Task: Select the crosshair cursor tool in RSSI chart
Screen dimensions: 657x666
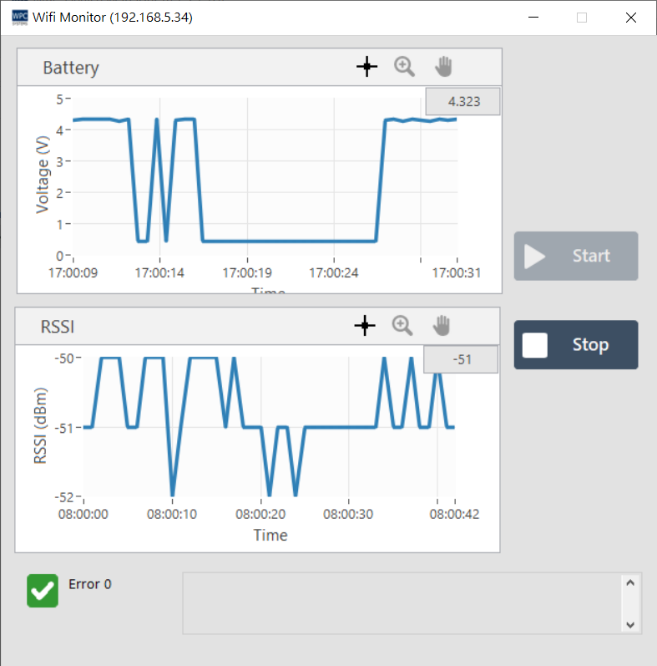Action: point(365,326)
